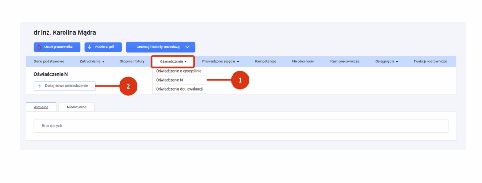Click the plus icon in Dodaj nowe oświadczenie
The image size is (482, 183).
click(40, 86)
